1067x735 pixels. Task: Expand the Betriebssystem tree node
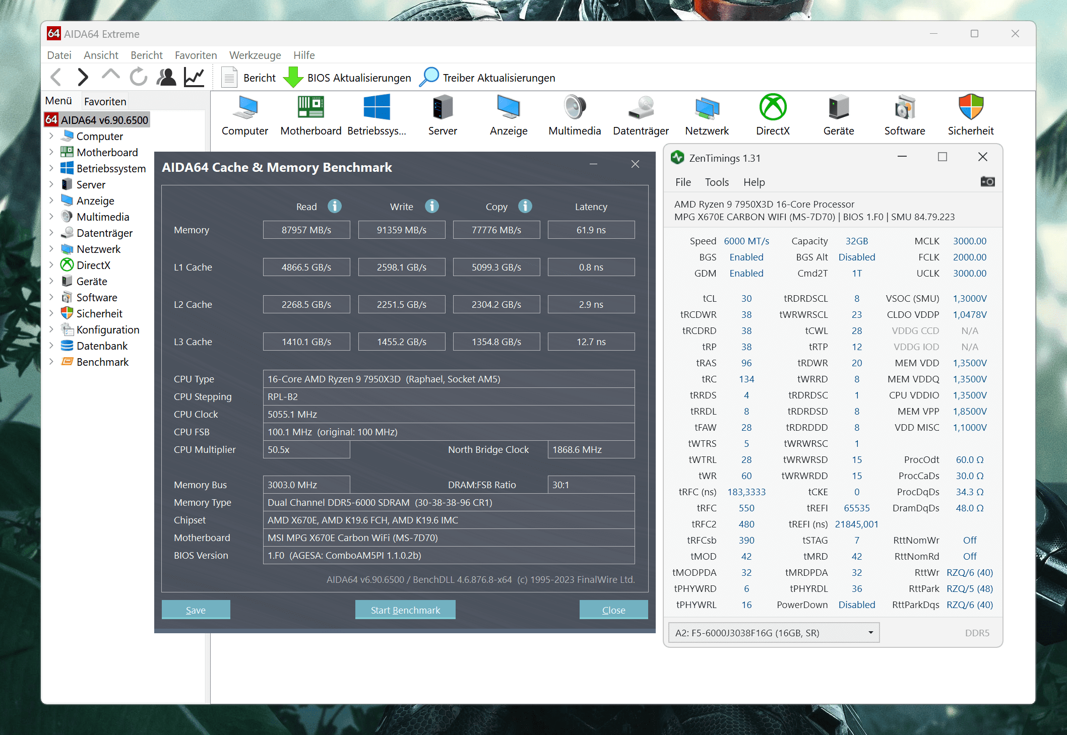click(x=51, y=168)
